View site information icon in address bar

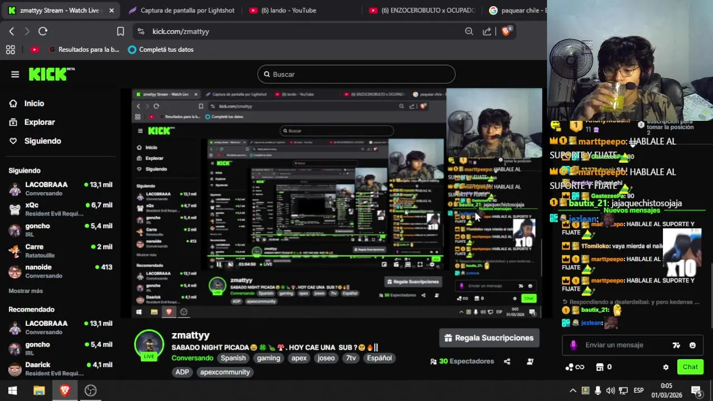coord(141,31)
